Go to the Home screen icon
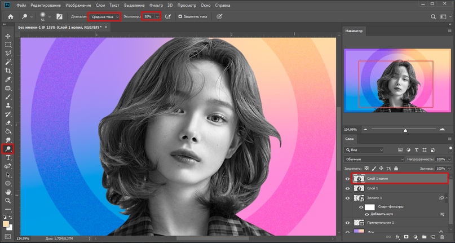 [x=11, y=17]
